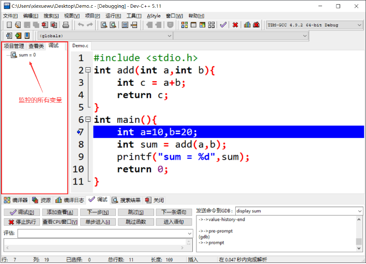Open the TDM-GCC compiler dropdown
Viewport: 366px width, 264px height.
(359, 25)
